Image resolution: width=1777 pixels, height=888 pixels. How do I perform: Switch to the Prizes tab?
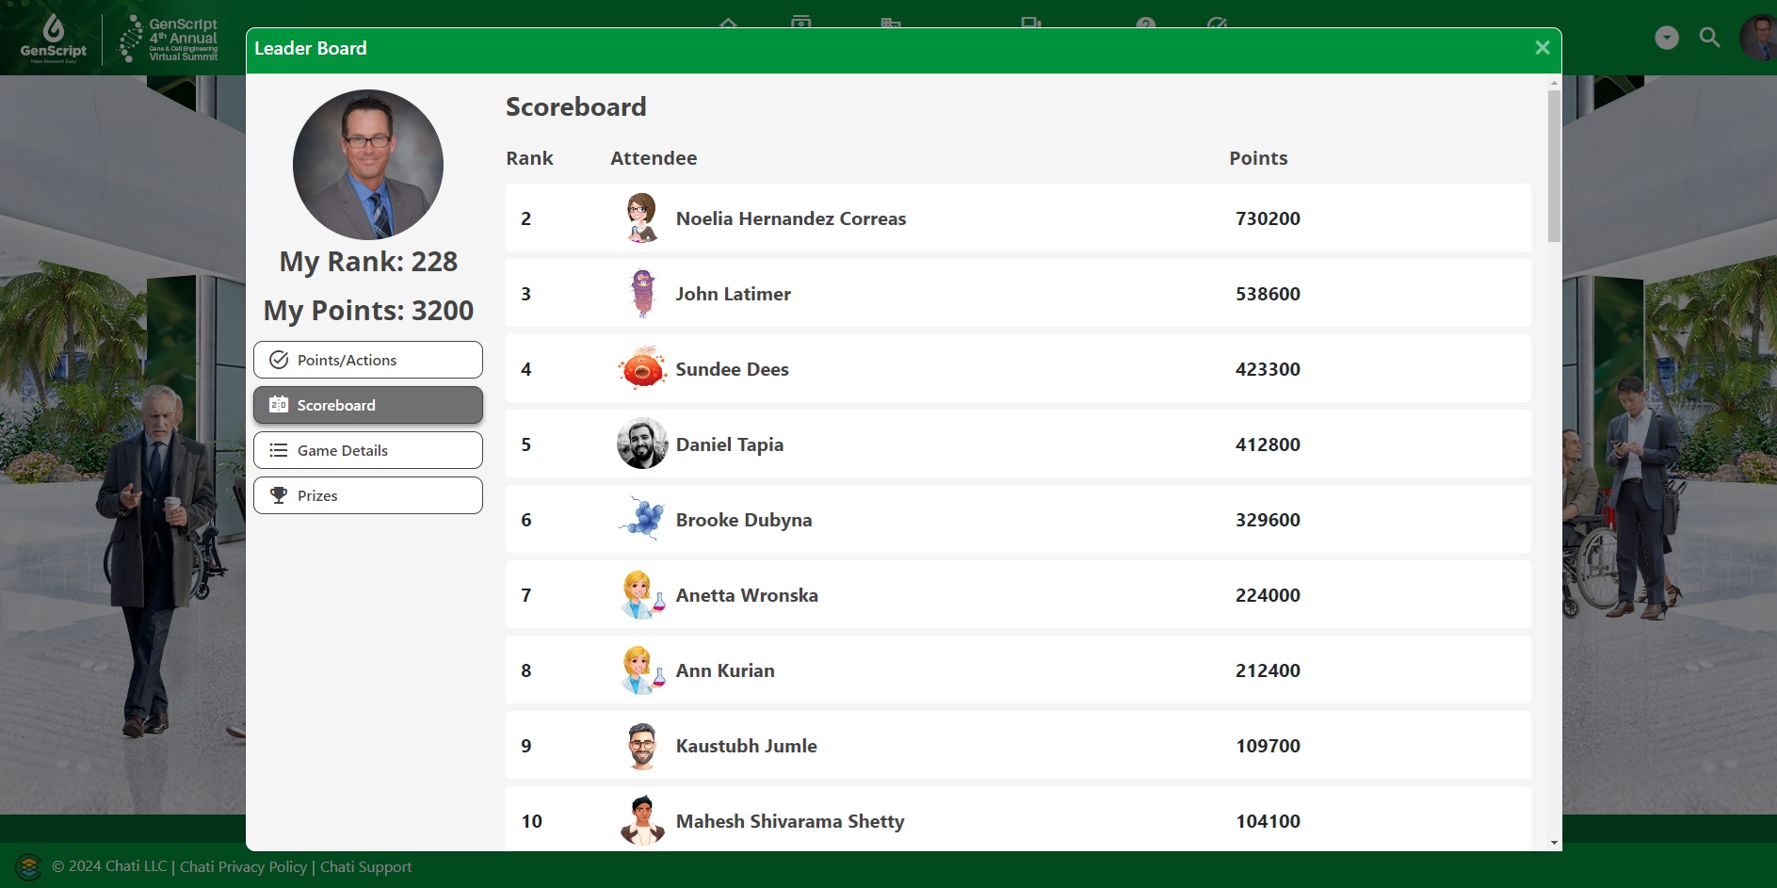point(367,495)
